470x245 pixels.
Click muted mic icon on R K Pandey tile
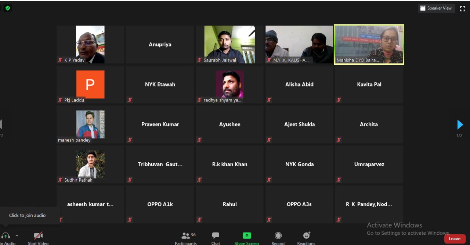click(x=339, y=220)
